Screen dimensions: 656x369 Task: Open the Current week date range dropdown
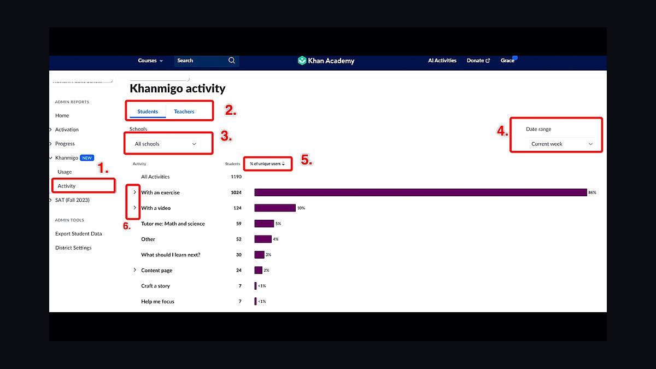click(x=561, y=144)
